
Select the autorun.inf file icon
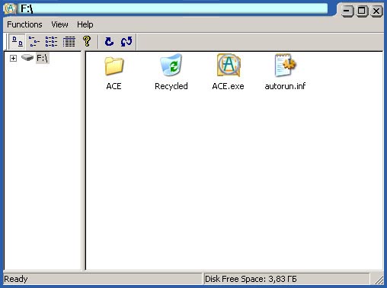(x=285, y=65)
